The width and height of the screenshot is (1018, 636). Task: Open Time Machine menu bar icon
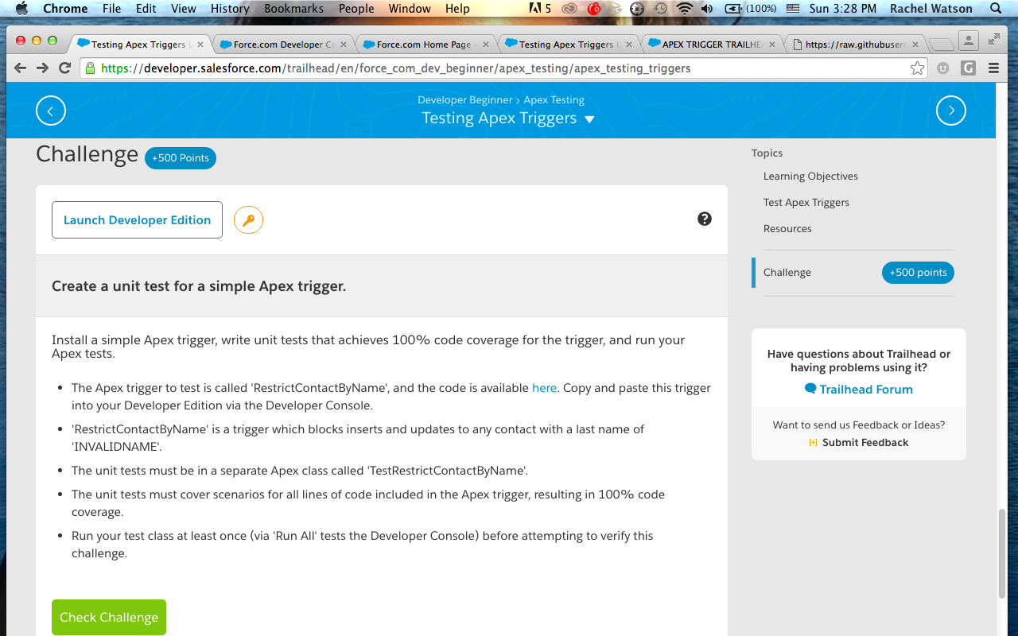(x=661, y=9)
